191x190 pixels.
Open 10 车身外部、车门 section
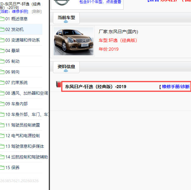[27, 114]
